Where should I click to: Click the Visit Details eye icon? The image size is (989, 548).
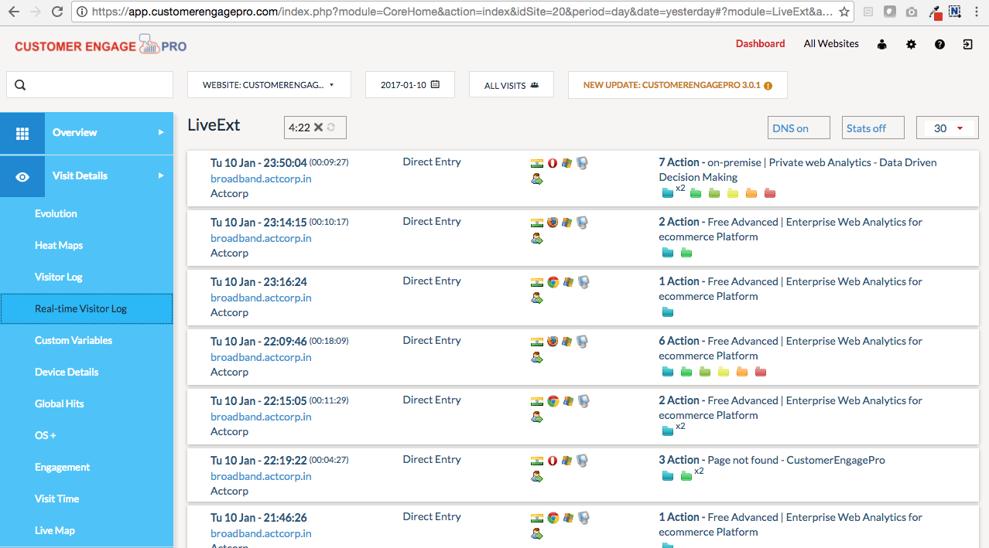click(22, 177)
